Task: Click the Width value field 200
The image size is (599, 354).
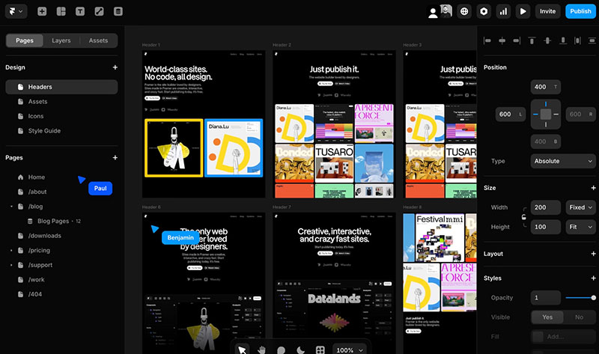Action: click(x=546, y=207)
